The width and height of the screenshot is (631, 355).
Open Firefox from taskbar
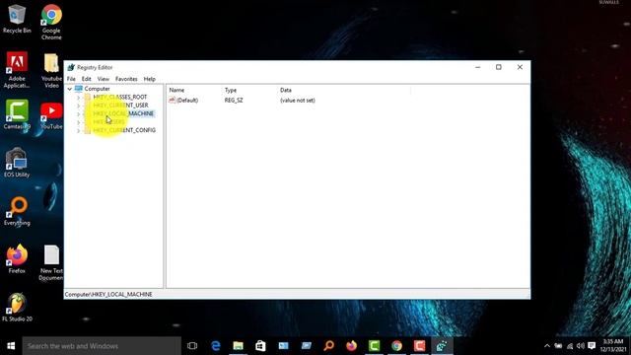pyautogui.click(x=351, y=346)
